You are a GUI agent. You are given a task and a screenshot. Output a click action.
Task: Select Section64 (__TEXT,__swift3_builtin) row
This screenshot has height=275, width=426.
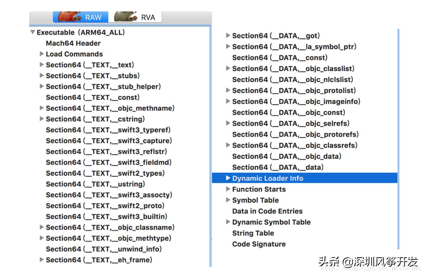[x=107, y=217]
